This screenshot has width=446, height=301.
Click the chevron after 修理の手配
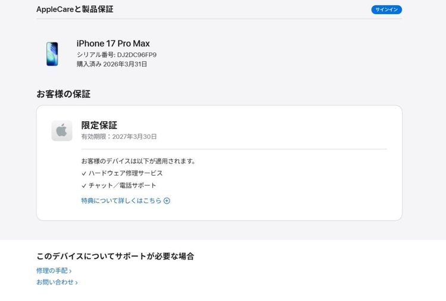pos(70,271)
